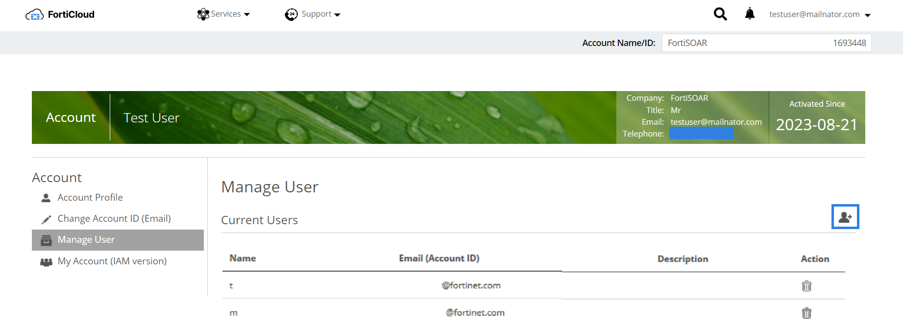Image resolution: width=903 pixels, height=326 pixels.
Task: Click the Company FortiSOAR value in banner
Action: tap(689, 98)
